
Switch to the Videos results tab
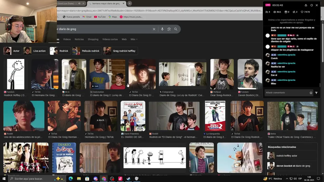pyautogui.click(x=67, y=39)
